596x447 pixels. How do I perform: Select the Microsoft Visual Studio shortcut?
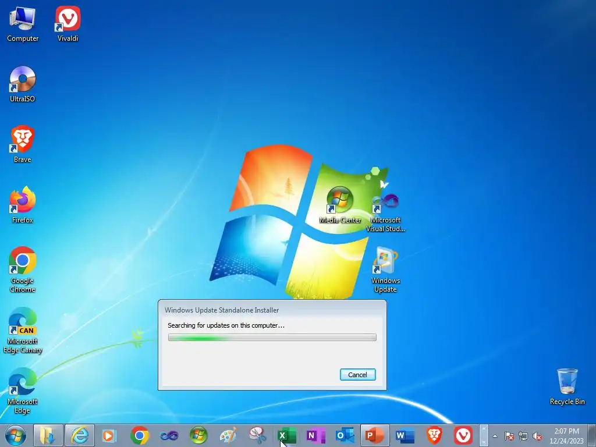(385, 213)
